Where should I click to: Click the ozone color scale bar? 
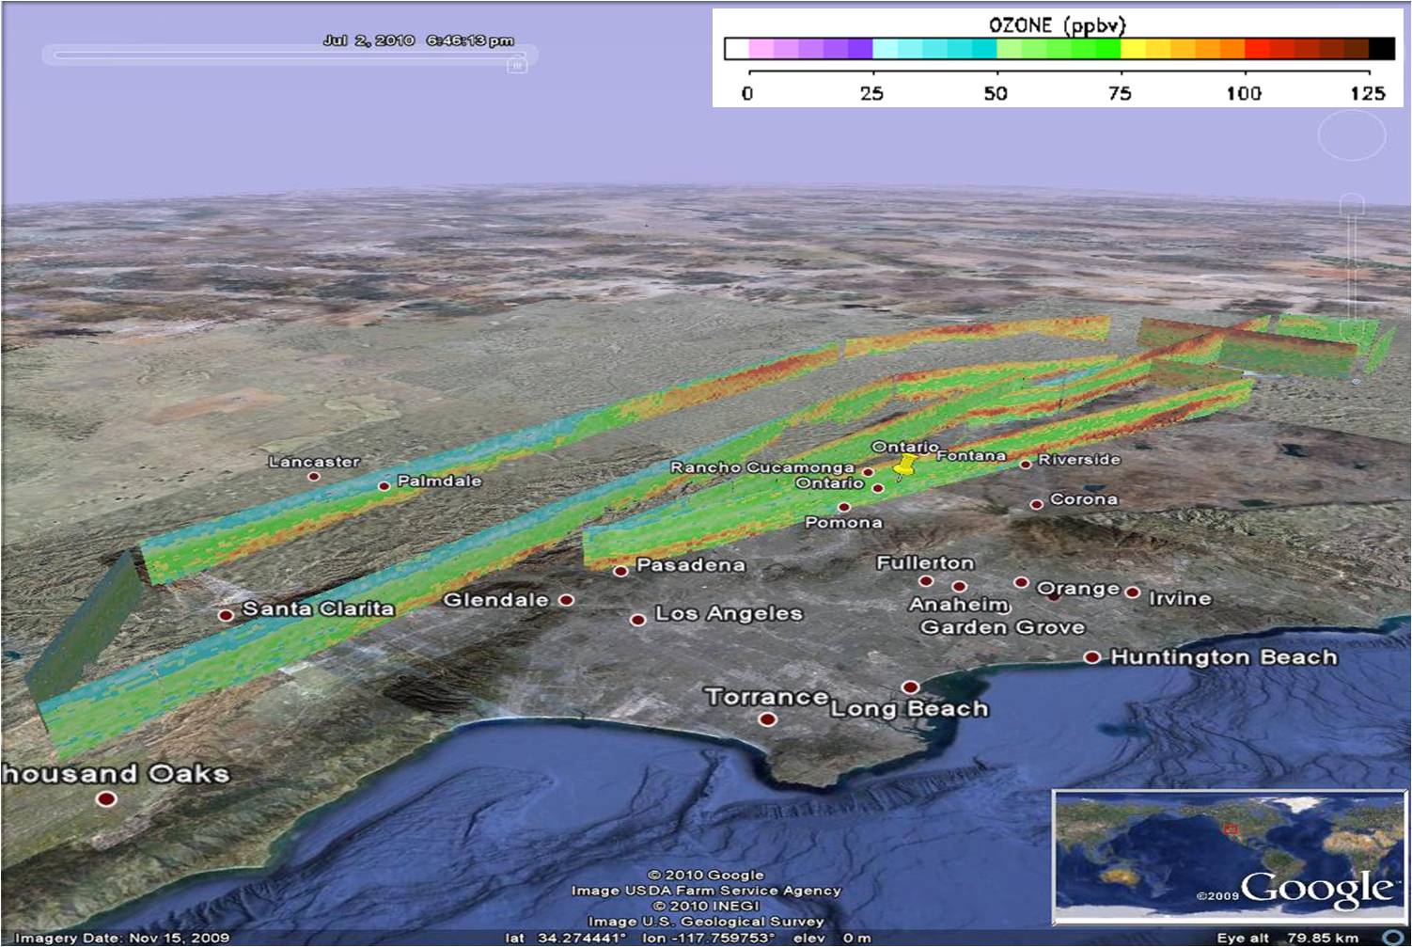(x=1059, y=49)
